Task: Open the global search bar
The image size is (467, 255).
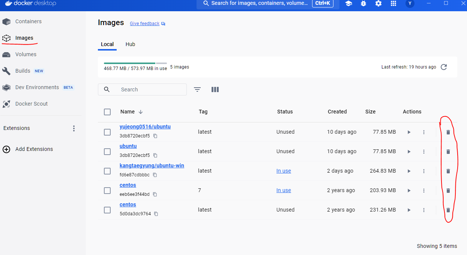Action: click(x=268, y=4)
